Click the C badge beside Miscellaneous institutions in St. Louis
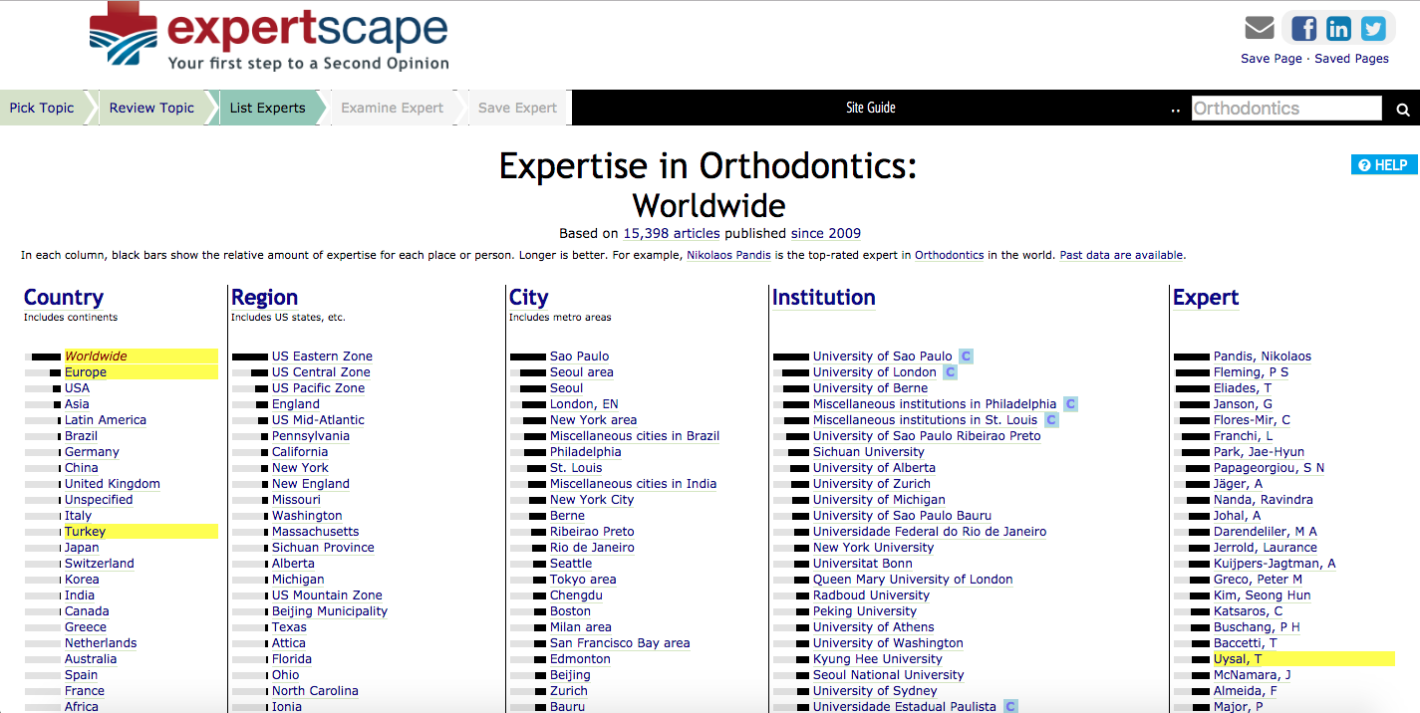This screenshot has width=1420, height=713. click(x=1050, y=420)
